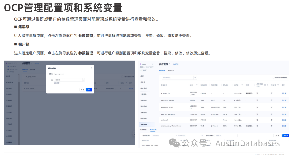Open the catest cluster dropdown arrow
The width and height of the screenshot is (289, 155).
tap(153, 64)
